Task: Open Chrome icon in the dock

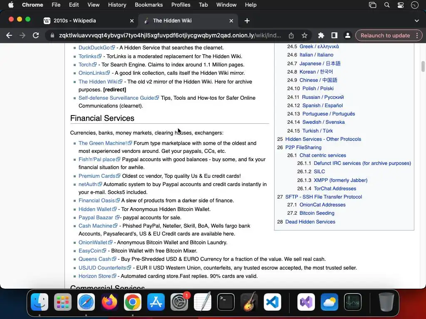Action: point(133,302)
